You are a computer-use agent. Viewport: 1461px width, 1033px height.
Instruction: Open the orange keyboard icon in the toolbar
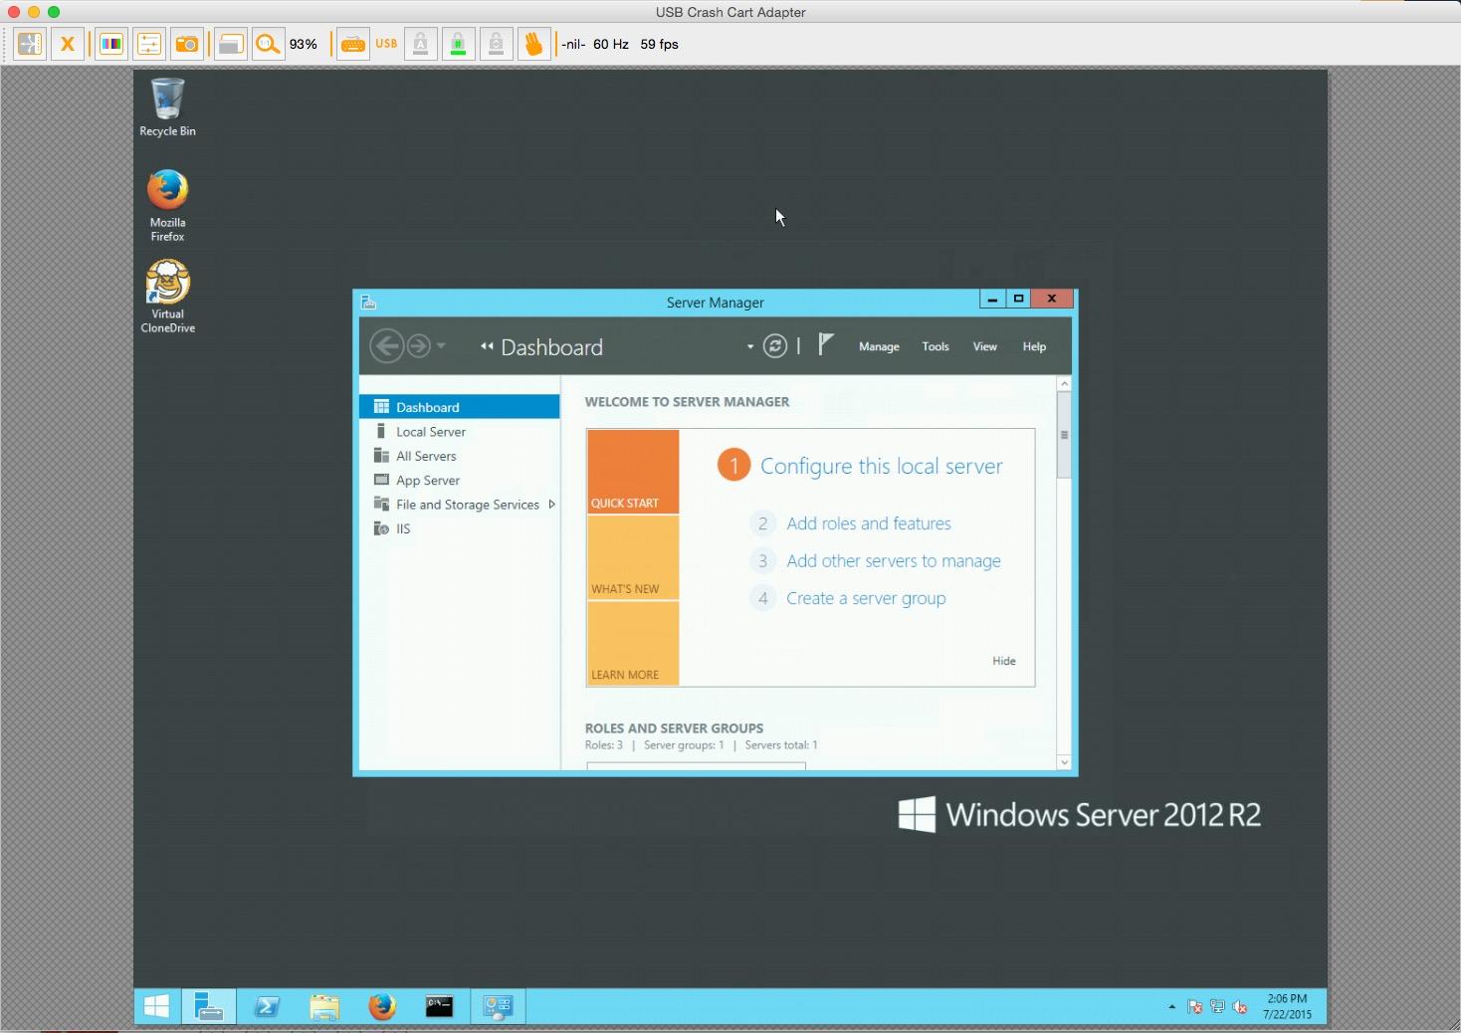[x=352, y=45]
